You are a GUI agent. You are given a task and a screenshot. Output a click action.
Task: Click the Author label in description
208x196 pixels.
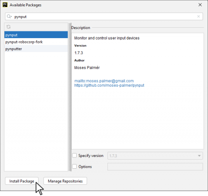(79, 60)
